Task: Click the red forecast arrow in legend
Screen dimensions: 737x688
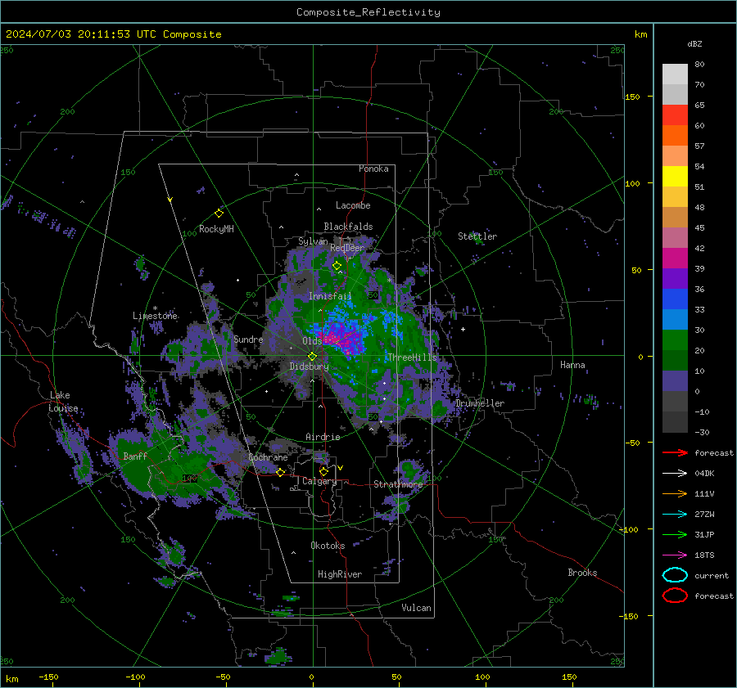Action: click(x=675, y=452)
